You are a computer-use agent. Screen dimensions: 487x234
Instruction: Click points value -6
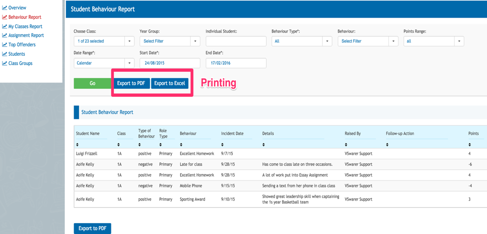pos(470,164)
